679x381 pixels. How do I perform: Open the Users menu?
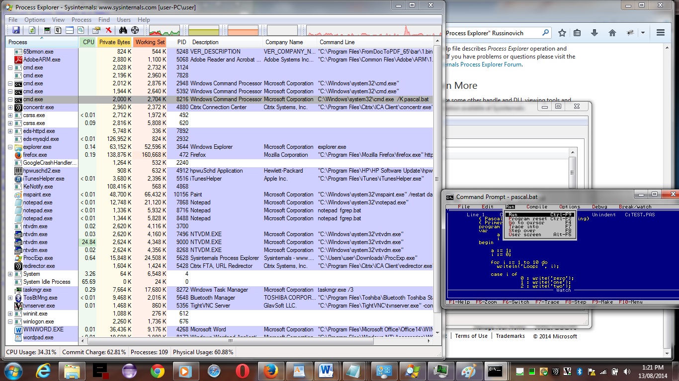click(124, 20)
